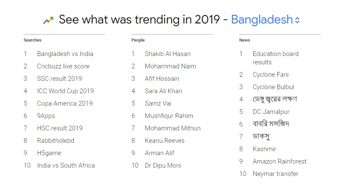Select 'Cyclone Fani' news trend
This screenshot has width=340, height=186.
click(271, 75)
